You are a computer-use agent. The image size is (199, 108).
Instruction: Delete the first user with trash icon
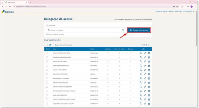149,53
